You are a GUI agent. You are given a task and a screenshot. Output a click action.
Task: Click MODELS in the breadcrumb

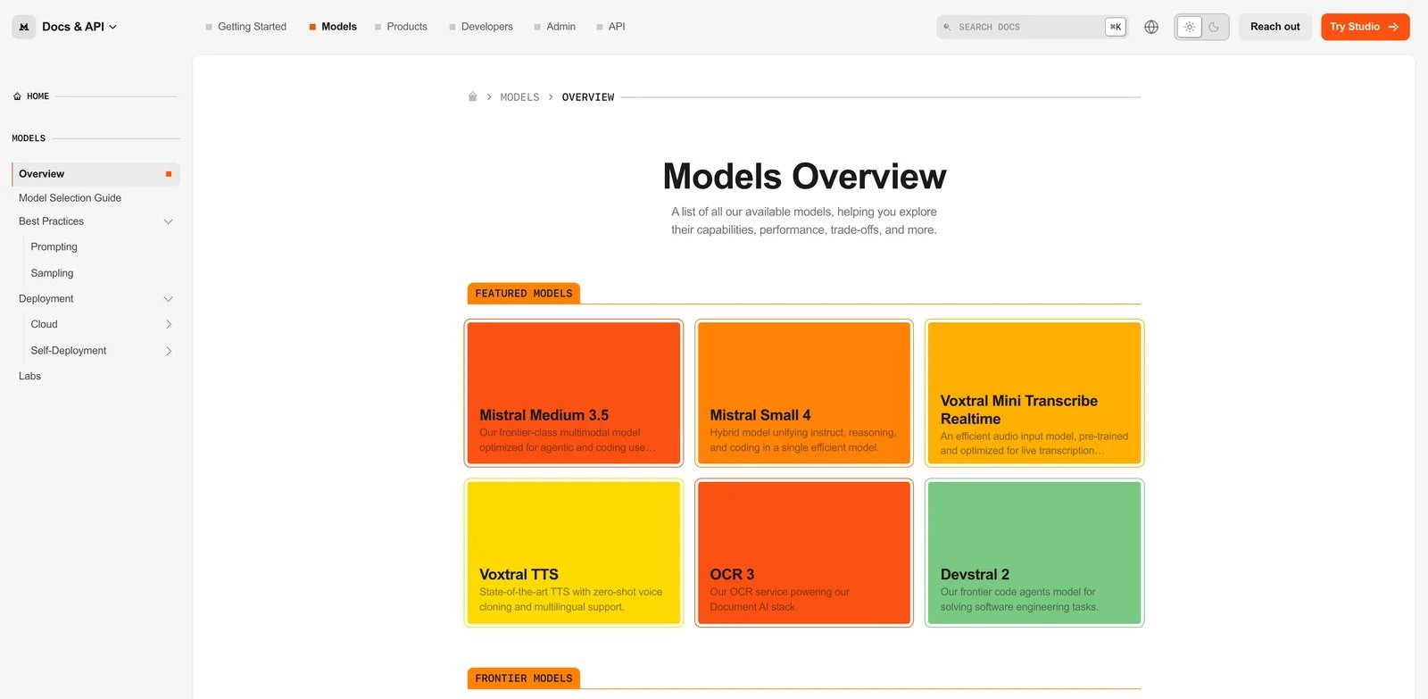coord(519,97)
